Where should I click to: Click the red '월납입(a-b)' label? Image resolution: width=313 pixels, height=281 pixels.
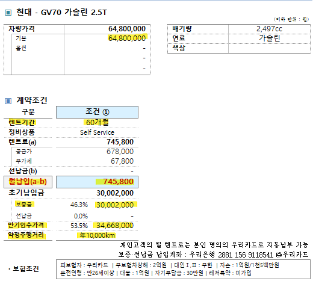(28, 182)
